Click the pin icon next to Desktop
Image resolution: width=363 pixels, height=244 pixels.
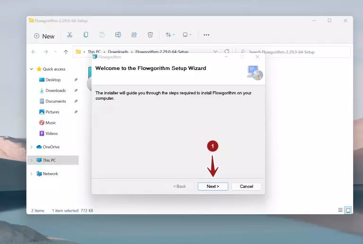point(76,79)
